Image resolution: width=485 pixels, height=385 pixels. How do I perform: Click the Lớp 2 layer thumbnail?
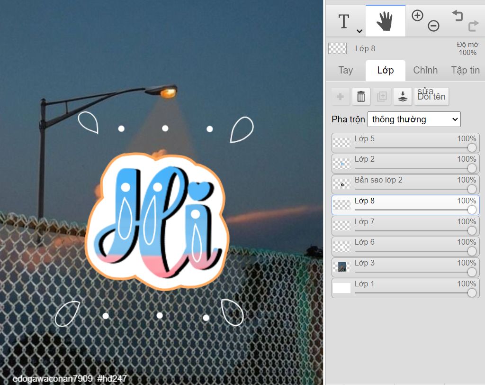(x=342, y=164)
